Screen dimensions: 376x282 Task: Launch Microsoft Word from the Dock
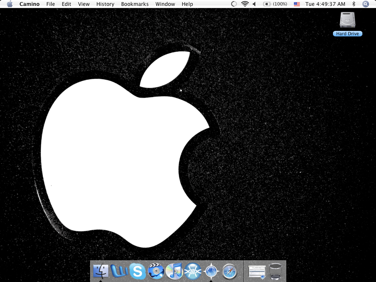(119, 271)
